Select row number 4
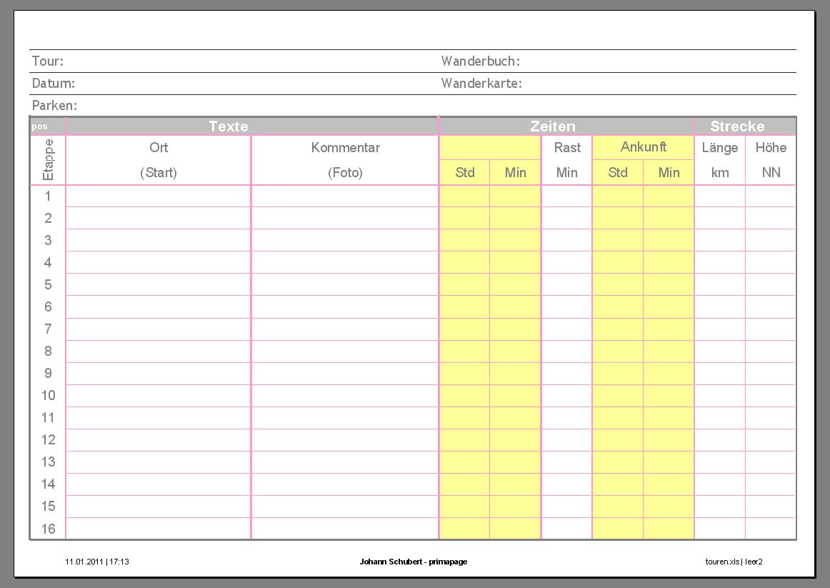The height and width of the screenshot is (588, 830). 48,262
